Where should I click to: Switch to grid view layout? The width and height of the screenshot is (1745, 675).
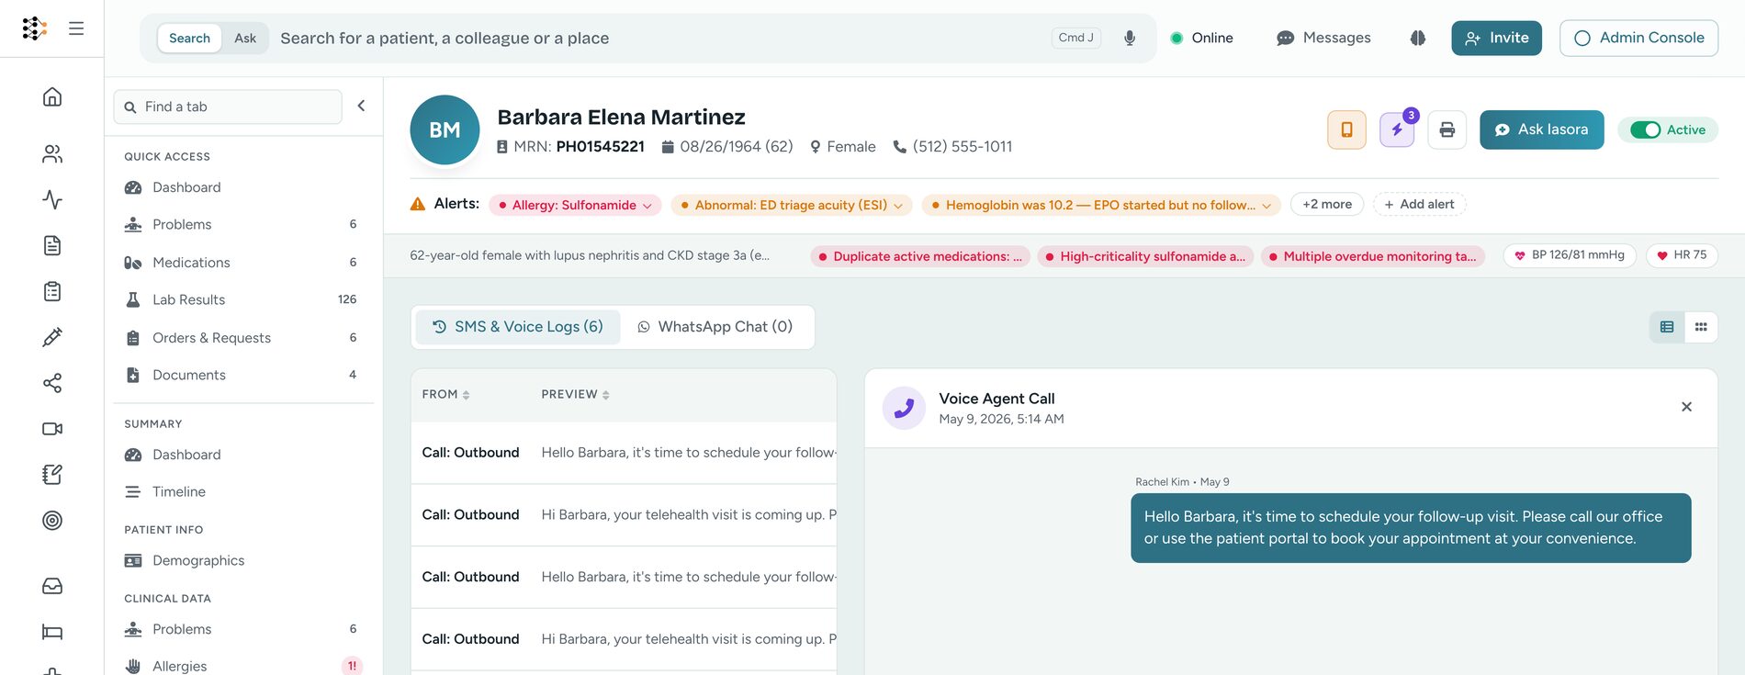click(1701, 327)
